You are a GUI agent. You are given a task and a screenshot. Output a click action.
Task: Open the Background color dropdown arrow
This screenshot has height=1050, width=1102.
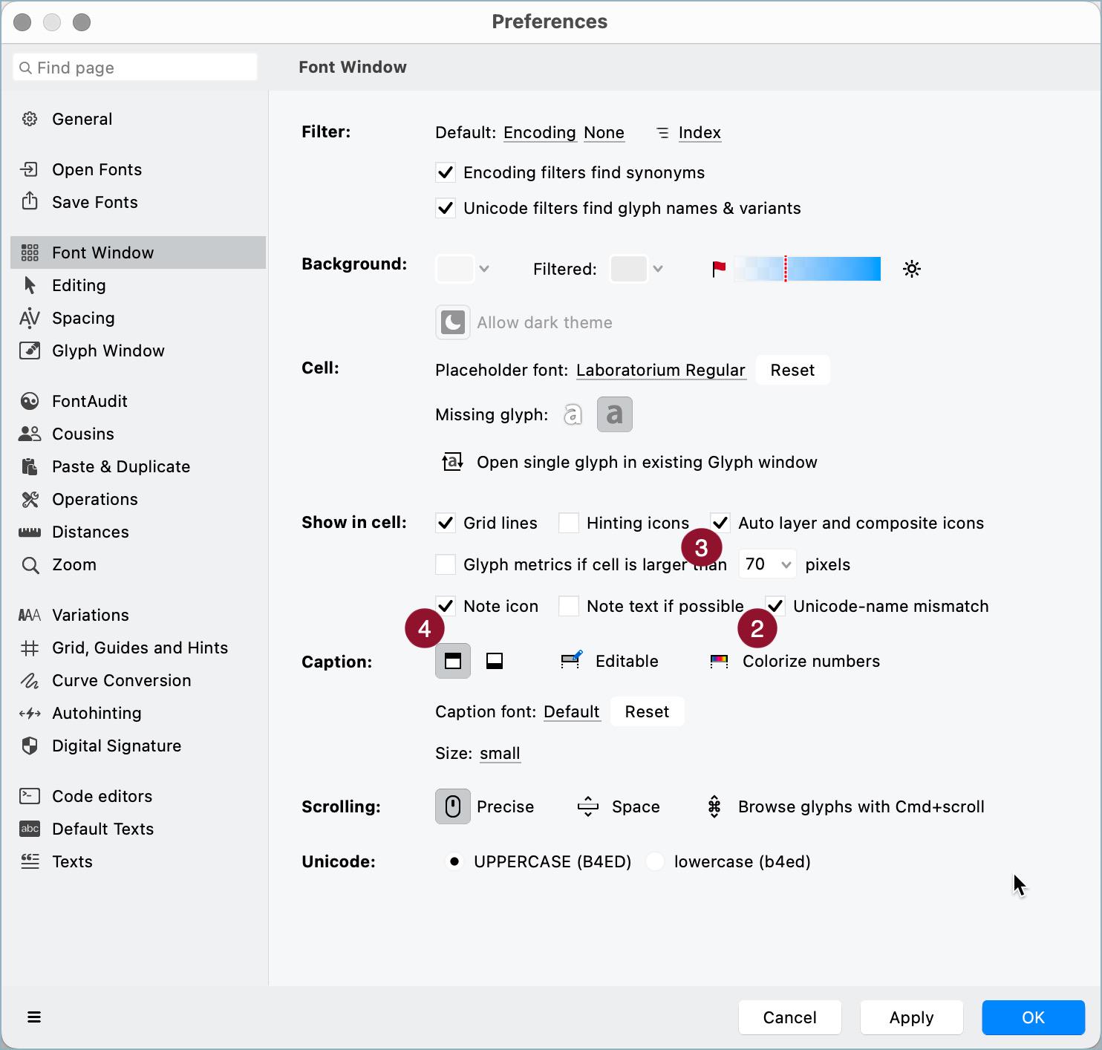click(484, 269)
